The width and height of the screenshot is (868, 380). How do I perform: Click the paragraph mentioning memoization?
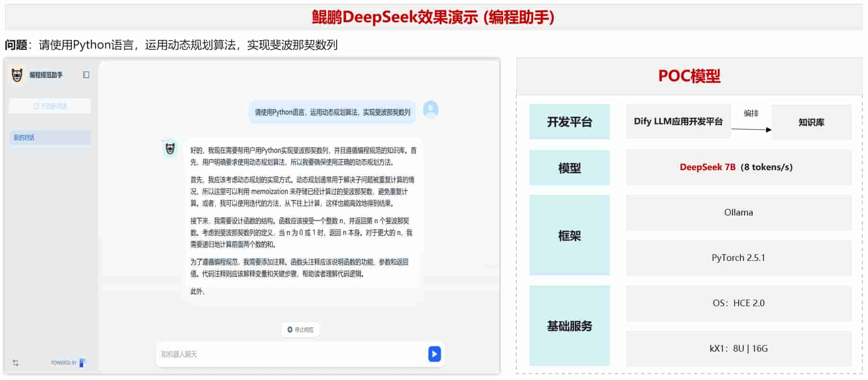302,191
